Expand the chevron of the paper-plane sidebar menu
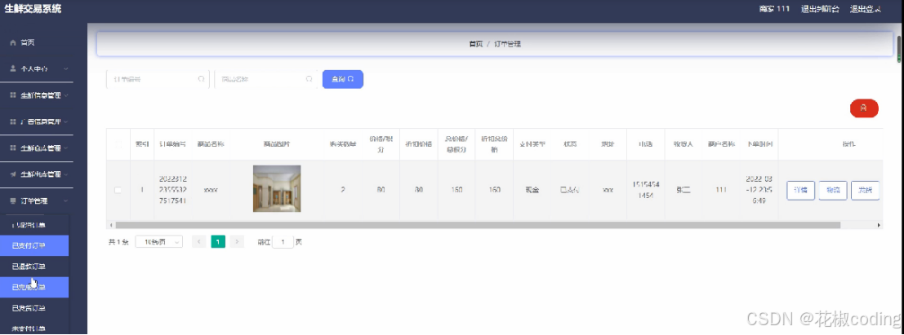904x335 pixels. click(66, 174)
